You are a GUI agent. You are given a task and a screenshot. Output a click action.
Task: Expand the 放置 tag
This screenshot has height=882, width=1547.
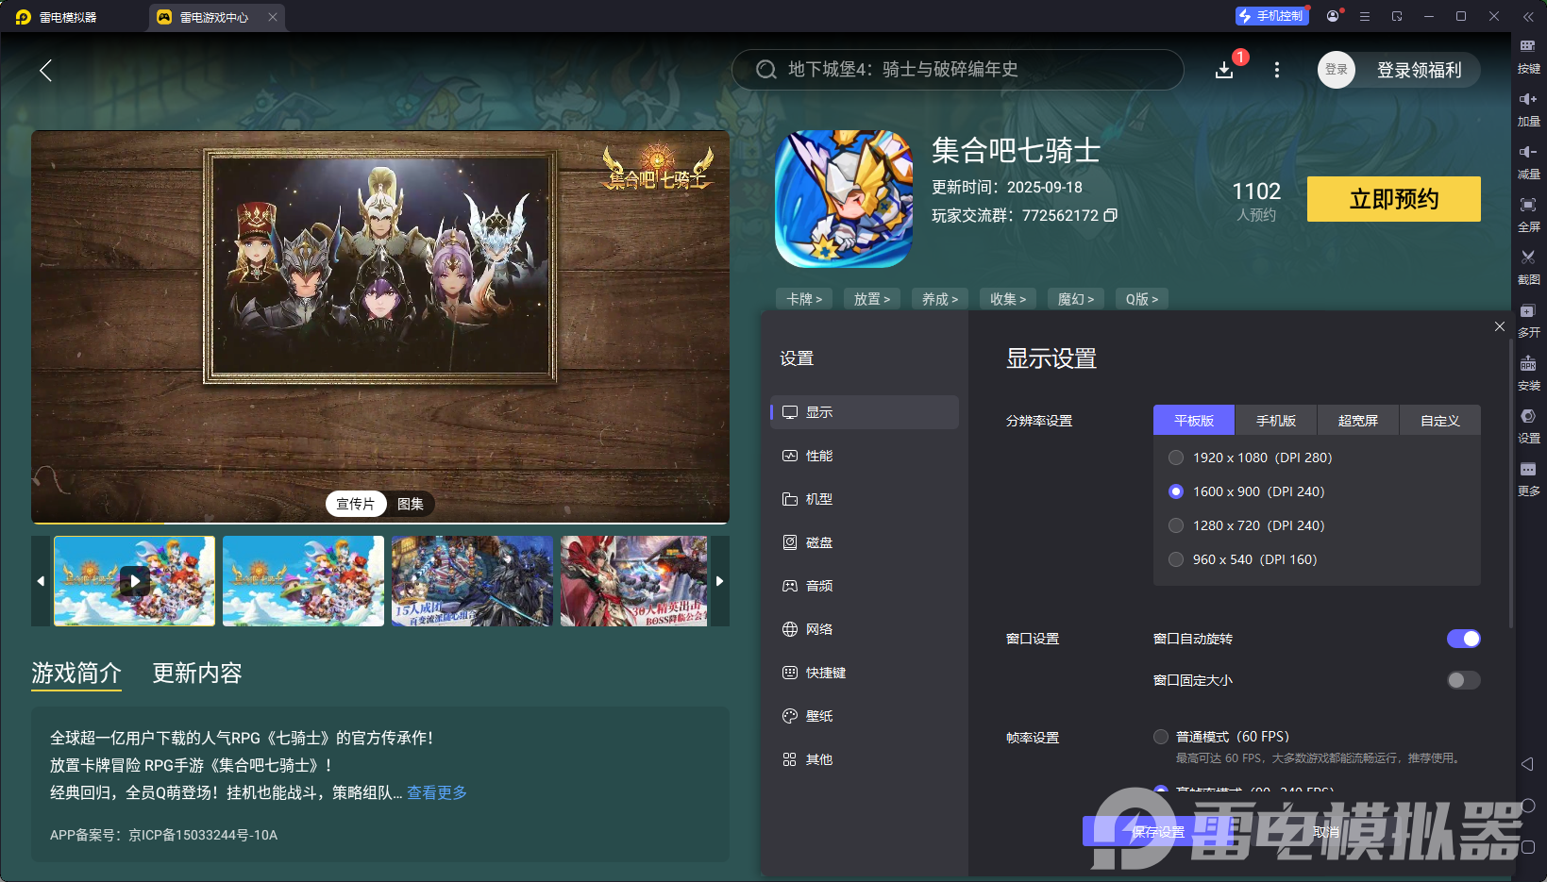coord(872,299)
